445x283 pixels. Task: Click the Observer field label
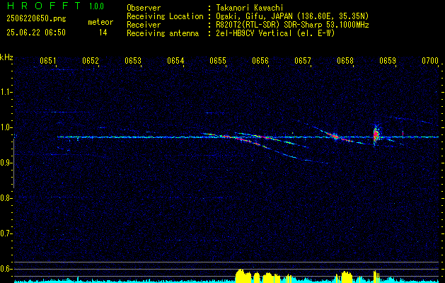tap(144, 8)
